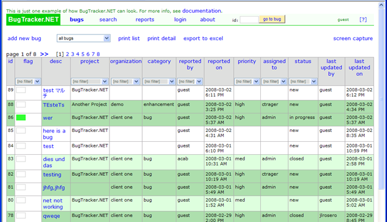
Task: Click 'acab' reporter in bug 83
Action: pos(183,158)
